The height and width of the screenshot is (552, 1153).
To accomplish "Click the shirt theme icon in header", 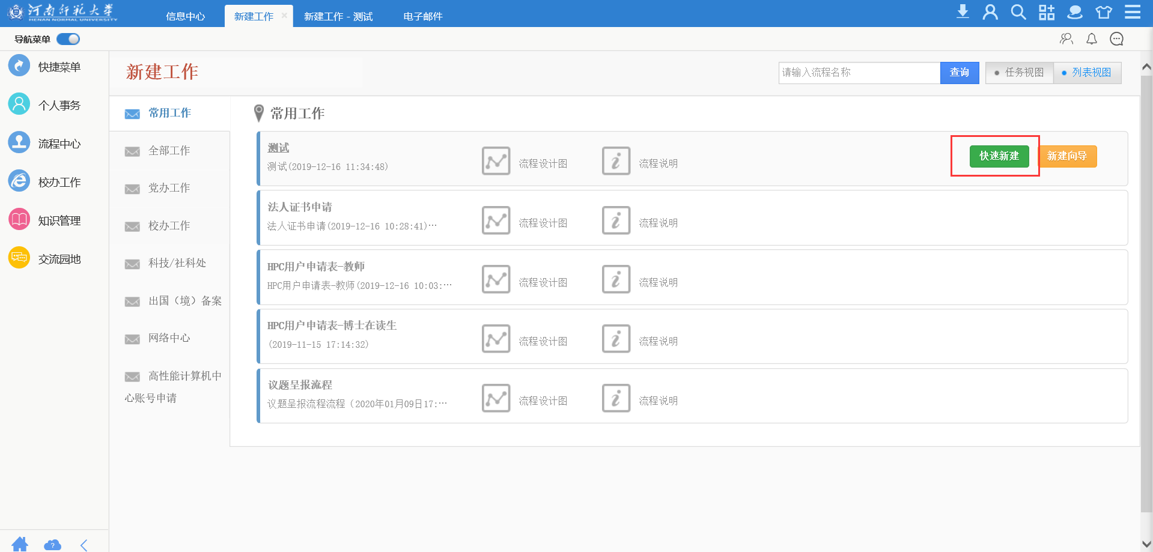I will pos(1104,12).
